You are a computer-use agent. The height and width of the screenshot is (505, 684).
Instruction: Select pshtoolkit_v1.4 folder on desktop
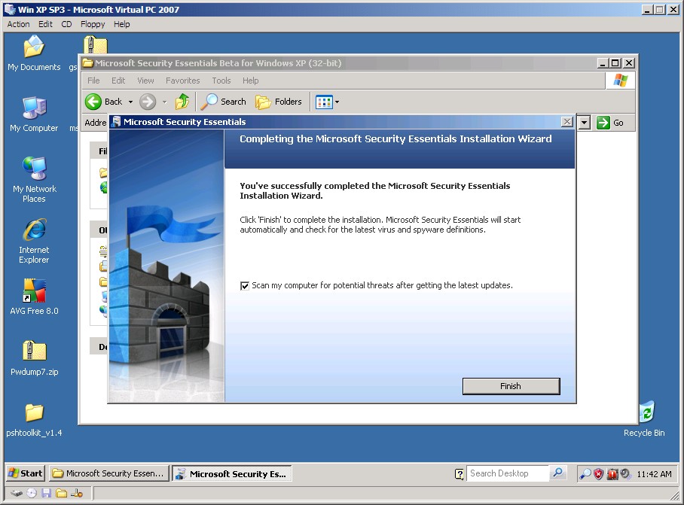click(x=34, y=419)
